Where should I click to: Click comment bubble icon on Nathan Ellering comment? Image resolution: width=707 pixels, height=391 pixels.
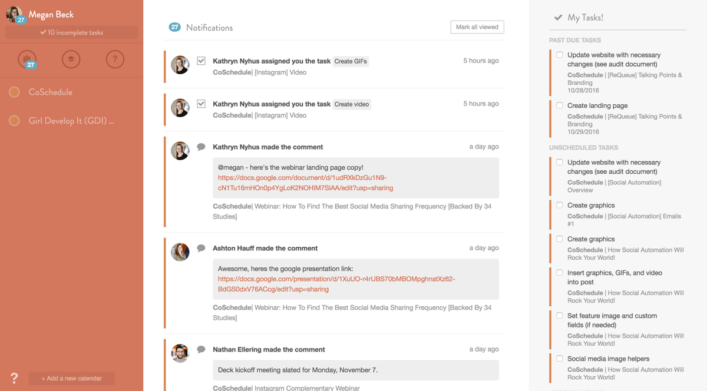coord(201,349)
